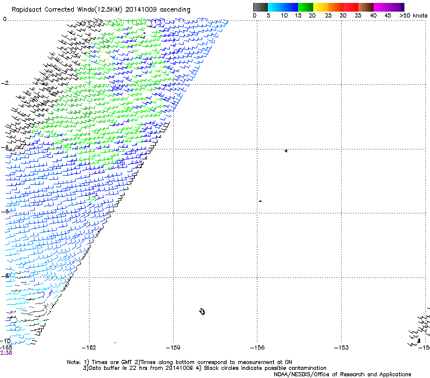Click the brown 35-40 knots legend segment
430x378 pixels.
point(366,7)
